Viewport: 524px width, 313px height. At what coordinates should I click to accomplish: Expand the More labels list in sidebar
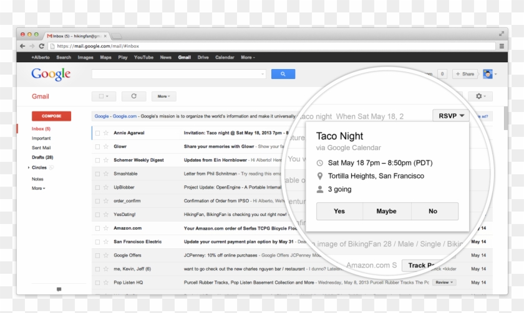38,189
